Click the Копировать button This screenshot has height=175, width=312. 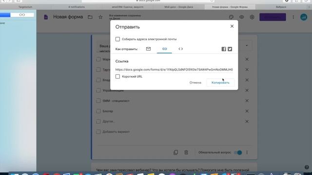click(220, 83)
